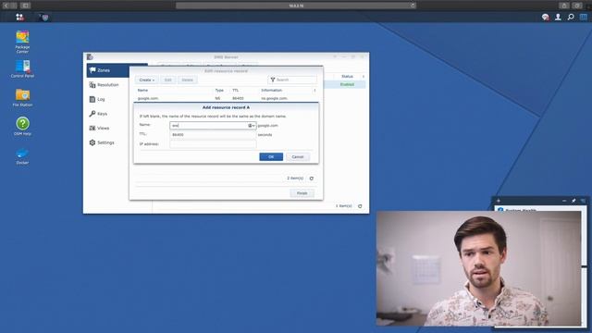592x333 pixels.
Task: Click the Cancel button
Action: (x=298, y=156)
